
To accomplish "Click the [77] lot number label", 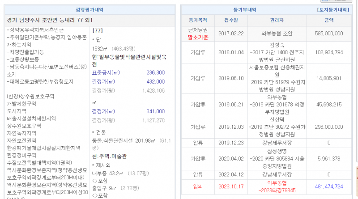I will [98, 31].
